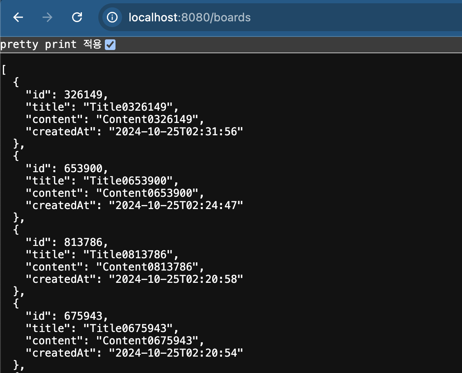Screen dimensions: 462x373
Task: Click the "pretty print 적용" label
Action: (51, 45)
